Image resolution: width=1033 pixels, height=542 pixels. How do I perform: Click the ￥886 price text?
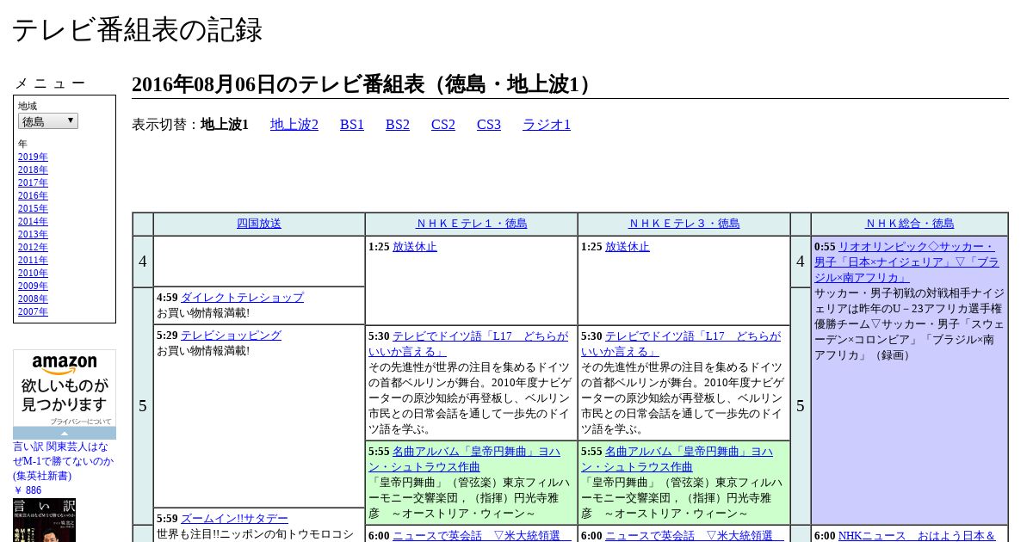[x=28, y=490]
